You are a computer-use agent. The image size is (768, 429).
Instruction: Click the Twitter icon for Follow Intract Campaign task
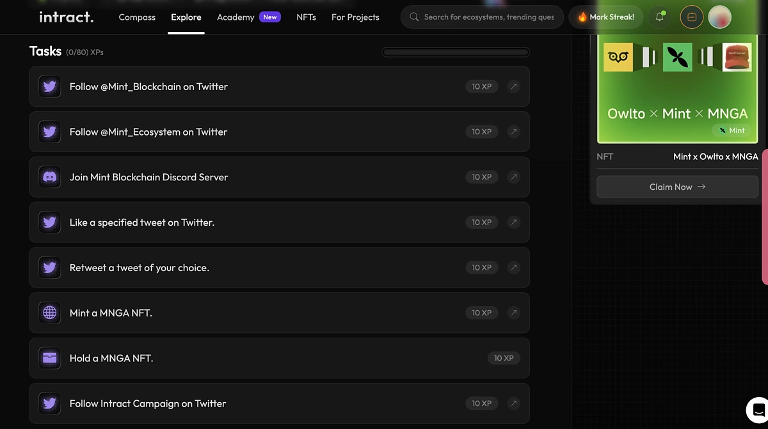point(49,403)
